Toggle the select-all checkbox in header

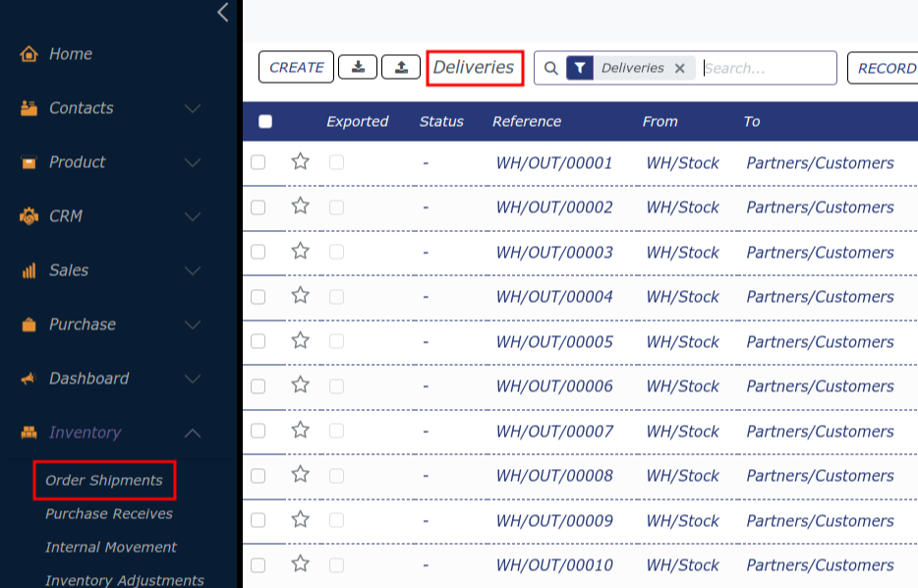pos(265,121)
